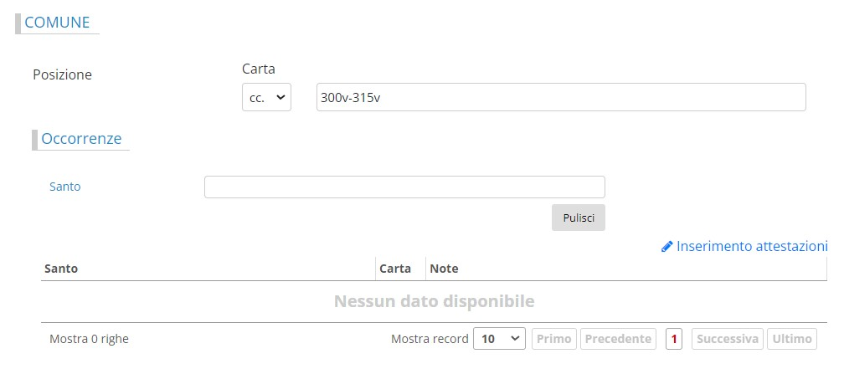Open the cc. Carta dropdown
The width and height of the screenshot is (844, 374).
coord(266,97)
